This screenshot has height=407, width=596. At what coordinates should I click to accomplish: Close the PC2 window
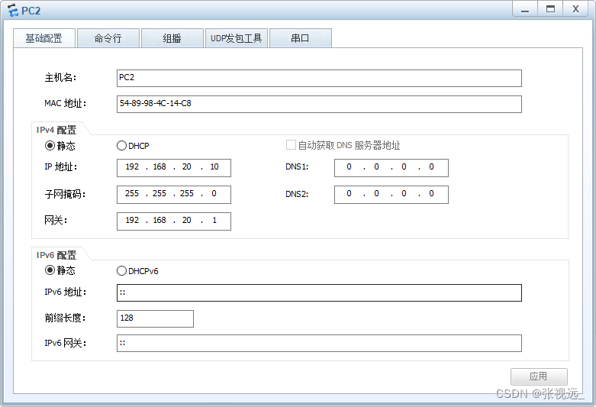pyautogui.click(x=576, y=9)
